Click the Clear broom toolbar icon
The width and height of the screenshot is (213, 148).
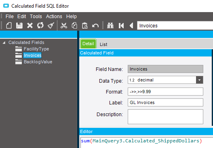(x=51, y=25)
